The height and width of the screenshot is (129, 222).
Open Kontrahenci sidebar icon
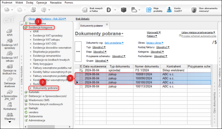(10, 105)
